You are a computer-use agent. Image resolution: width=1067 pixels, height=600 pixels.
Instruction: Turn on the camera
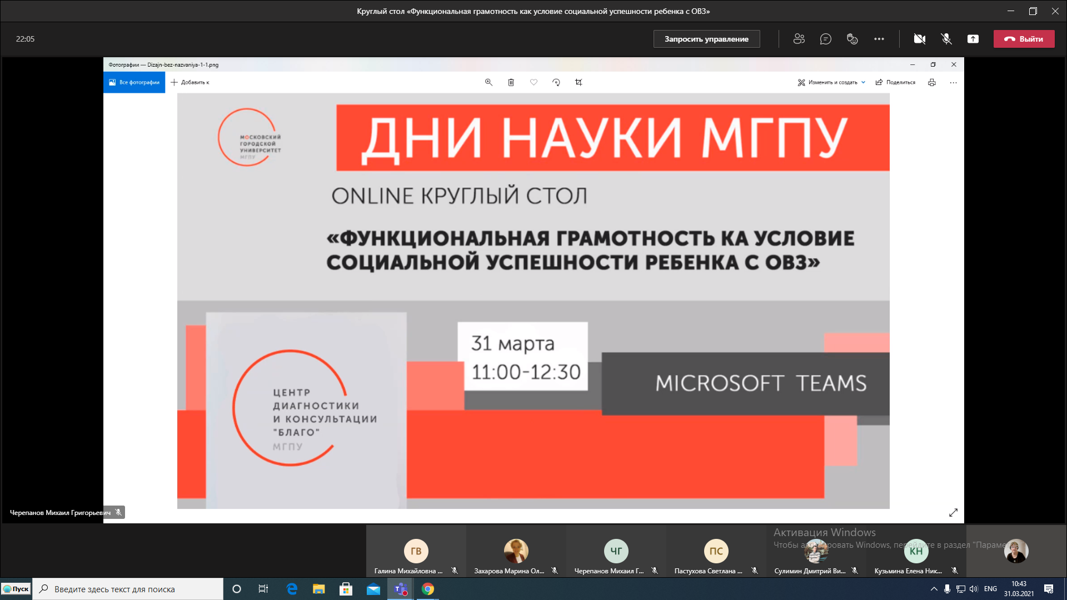(920, 39)
